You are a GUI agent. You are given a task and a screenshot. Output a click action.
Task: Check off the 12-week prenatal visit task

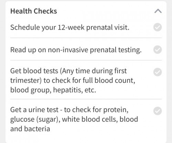click(158, 27)
